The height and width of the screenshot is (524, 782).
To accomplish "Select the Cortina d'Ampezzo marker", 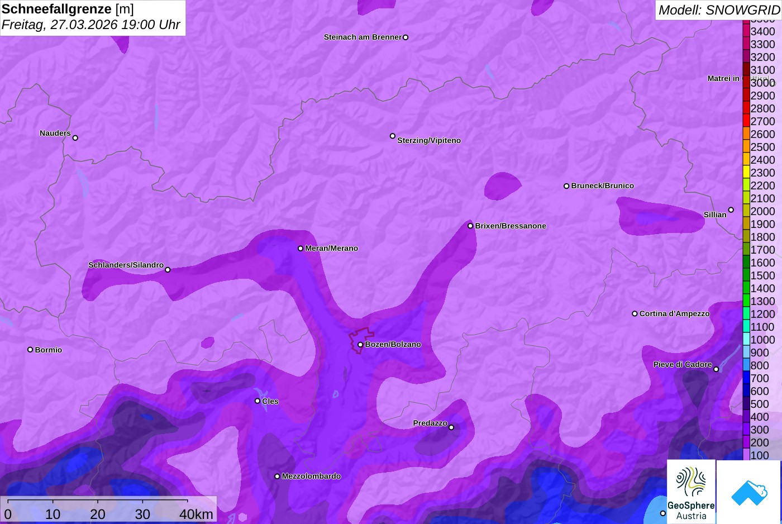I will pos(635,313).
